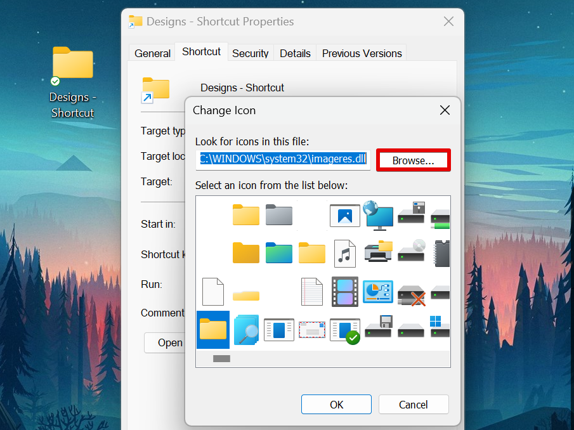Switch to the Details tab
This screenshot has height=430, width=574.
tap(295, 53)
